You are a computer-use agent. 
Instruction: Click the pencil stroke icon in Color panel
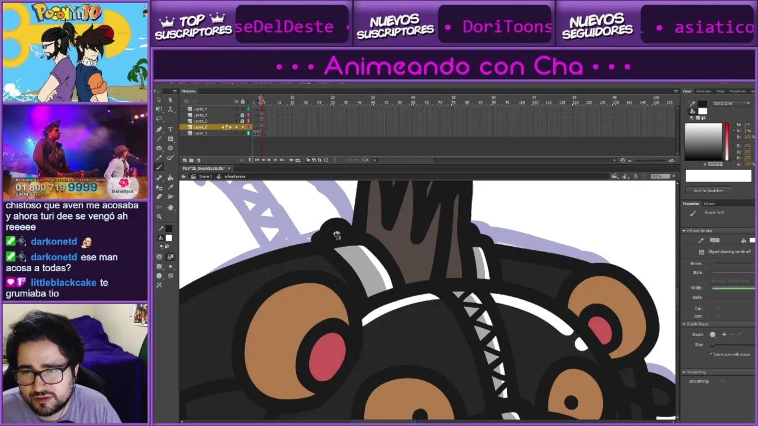[692, 104]
